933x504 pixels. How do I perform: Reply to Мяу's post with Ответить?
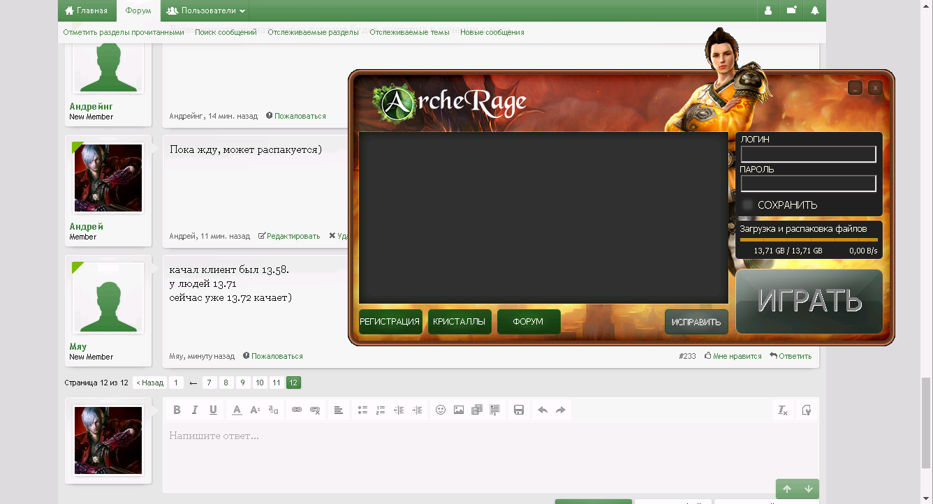[x=791, y=356]
